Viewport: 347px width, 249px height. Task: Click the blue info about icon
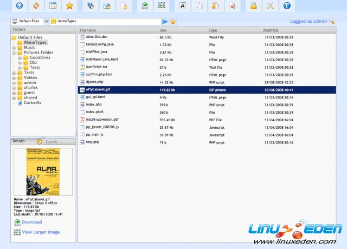(287, 6)
